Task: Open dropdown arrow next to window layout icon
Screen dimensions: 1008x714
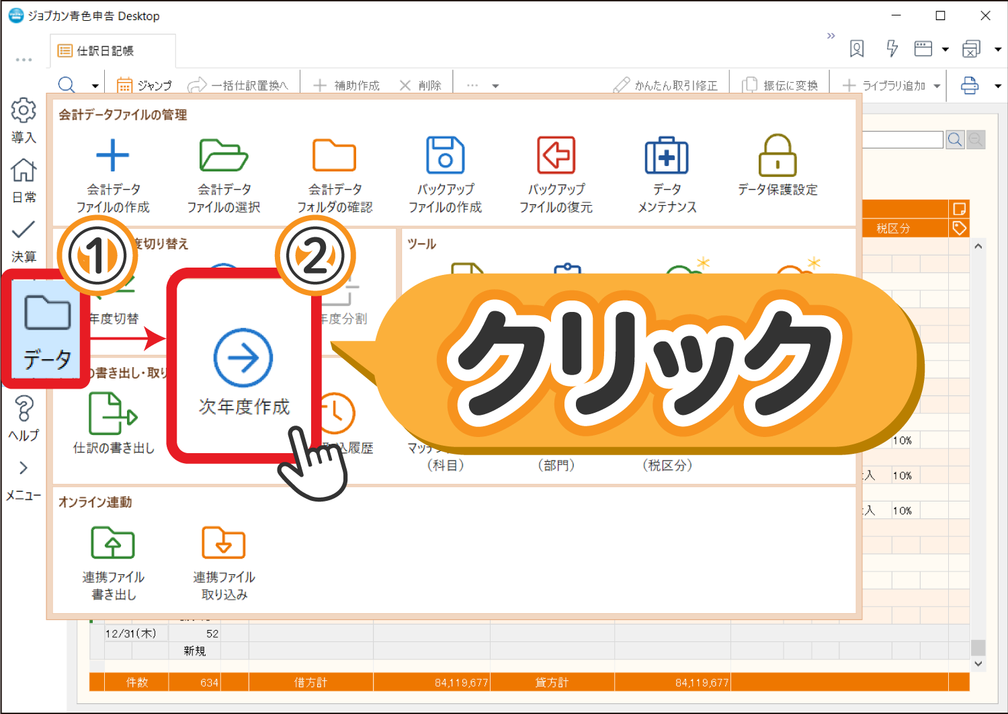Action: click(x=945, y=49)
